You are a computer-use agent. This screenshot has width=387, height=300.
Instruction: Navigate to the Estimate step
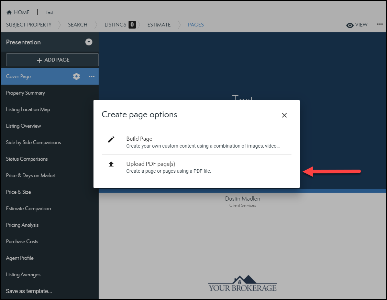[159, 25]
